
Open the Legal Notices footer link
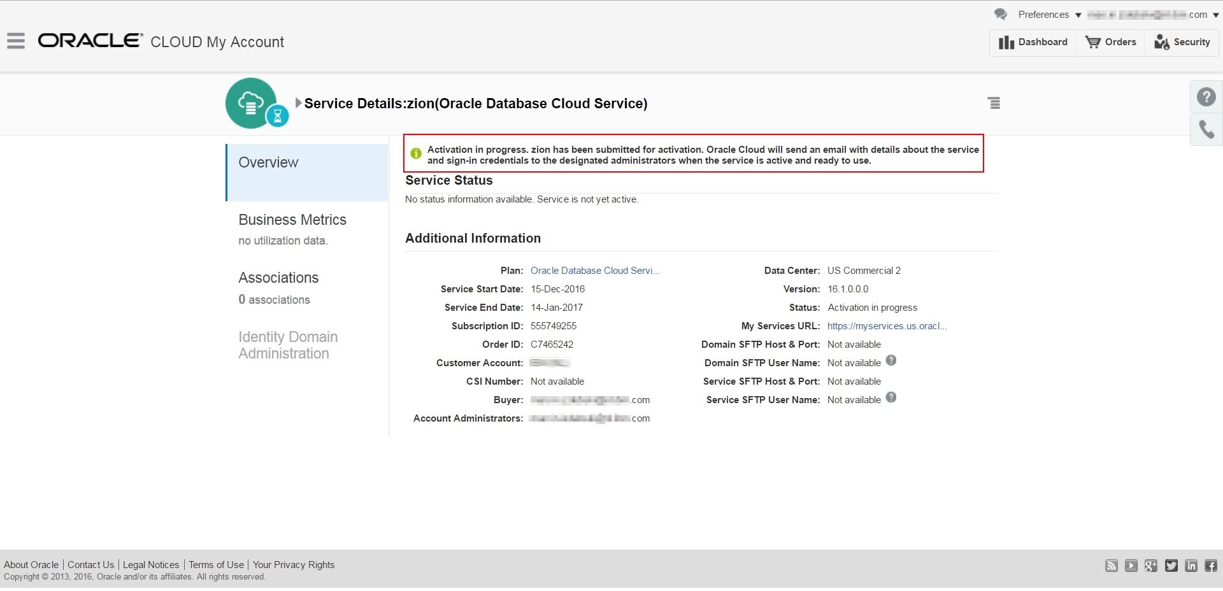[x=151, y=565]
